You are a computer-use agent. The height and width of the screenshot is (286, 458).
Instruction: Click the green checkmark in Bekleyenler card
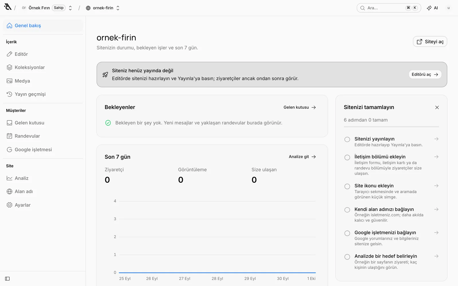(x=108, y=123)
